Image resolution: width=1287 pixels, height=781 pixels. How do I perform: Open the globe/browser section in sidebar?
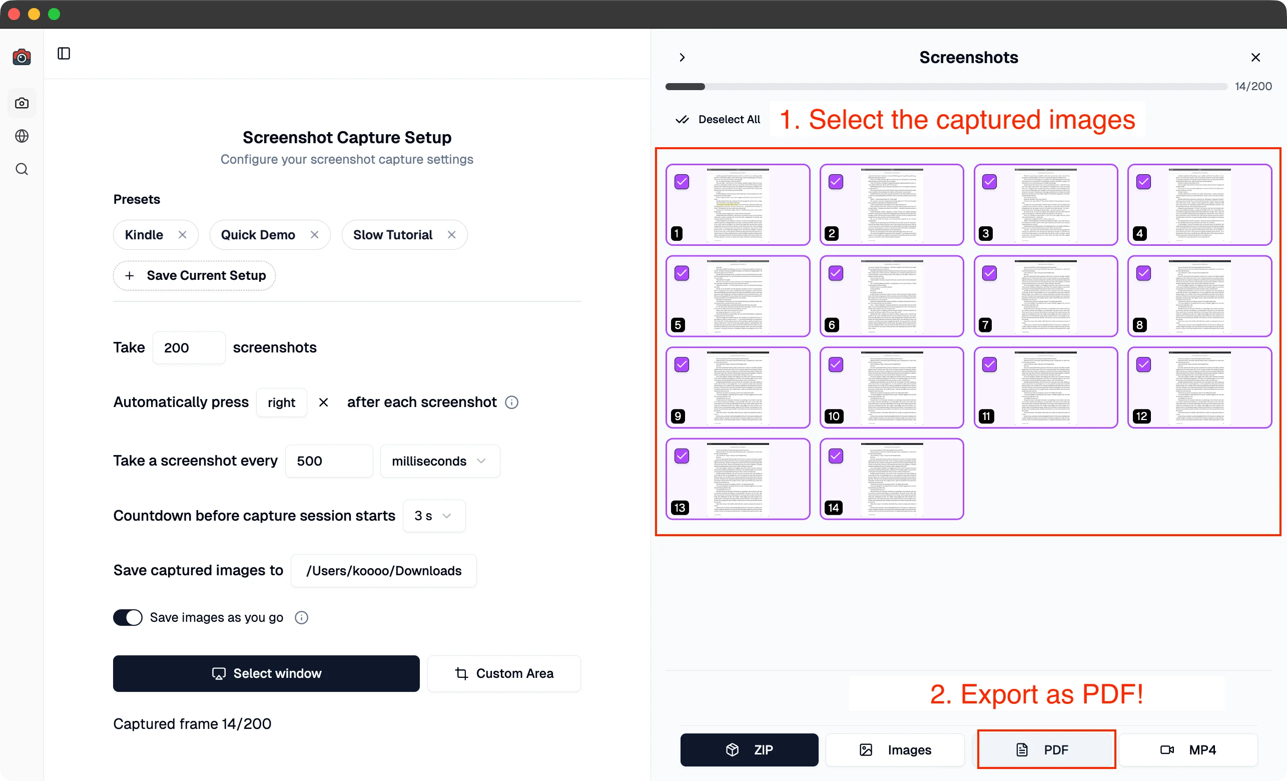[x=22, y=136]
